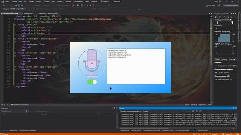Collapse the one-of node on line 20

point(15,70)
